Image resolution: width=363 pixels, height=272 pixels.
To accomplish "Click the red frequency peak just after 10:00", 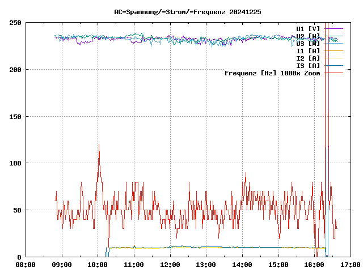I will pyautogui.click(x=99, y=145).
